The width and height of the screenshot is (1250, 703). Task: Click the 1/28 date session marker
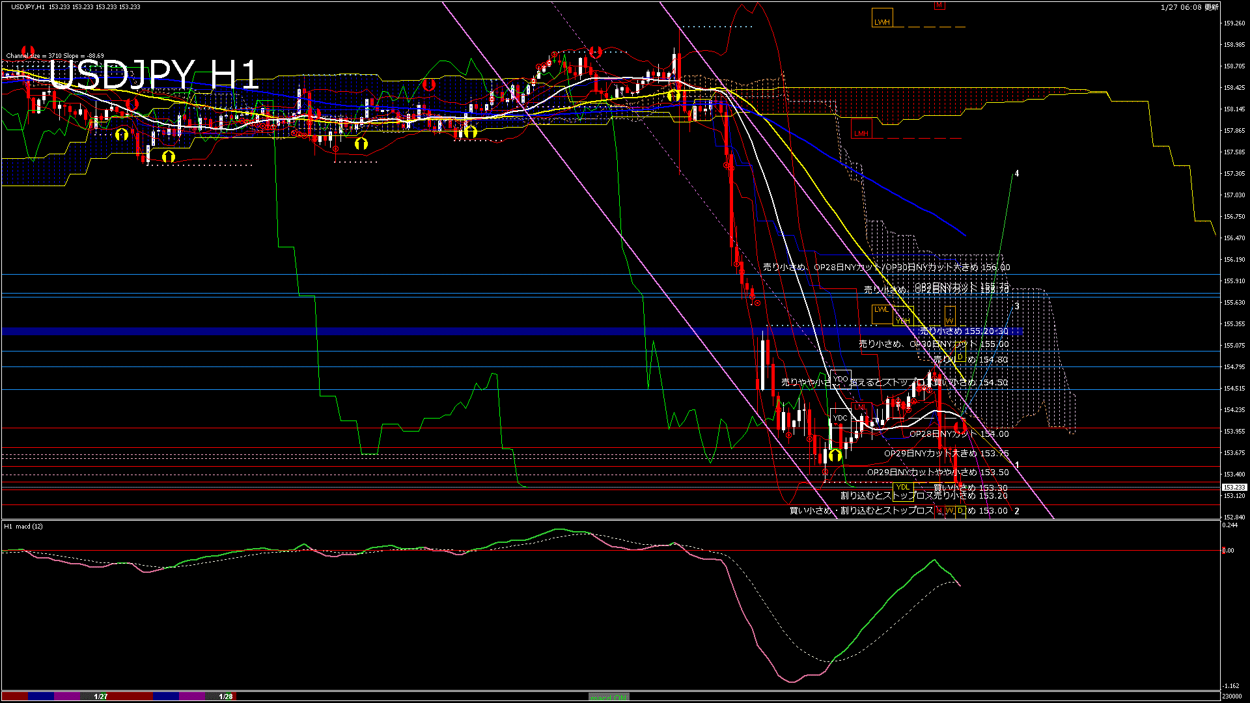tap(226, 696)
